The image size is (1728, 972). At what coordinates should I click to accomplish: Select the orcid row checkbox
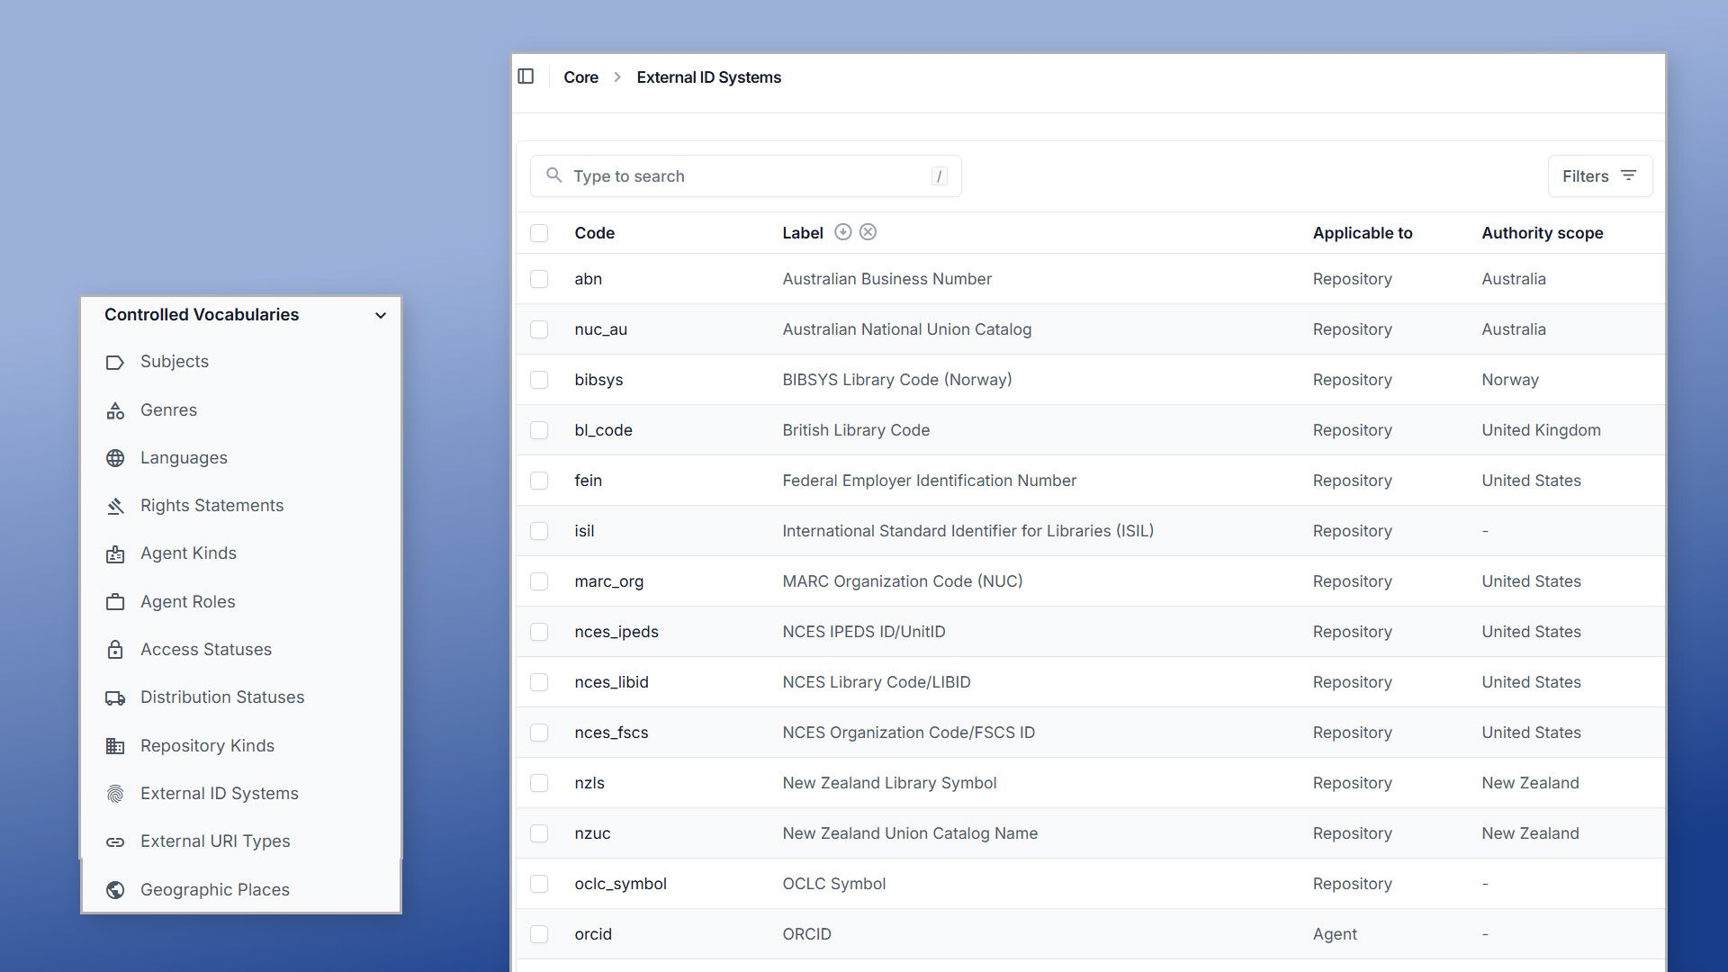click(x=539, y=934)
